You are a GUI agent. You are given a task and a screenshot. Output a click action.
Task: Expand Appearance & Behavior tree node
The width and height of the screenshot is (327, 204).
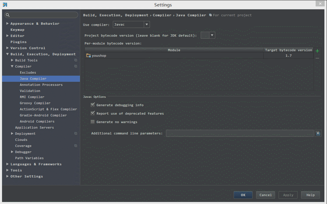pos(7,24)
